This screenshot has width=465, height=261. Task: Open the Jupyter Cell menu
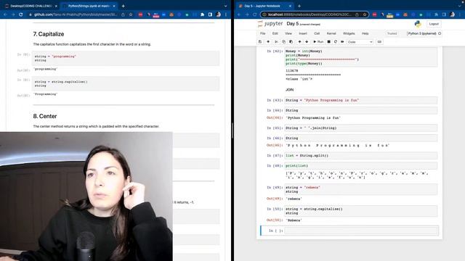(x=317, y=33)
